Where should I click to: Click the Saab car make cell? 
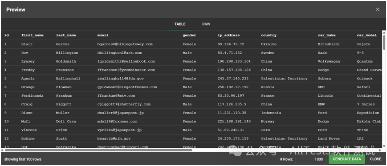coord(322,53)
